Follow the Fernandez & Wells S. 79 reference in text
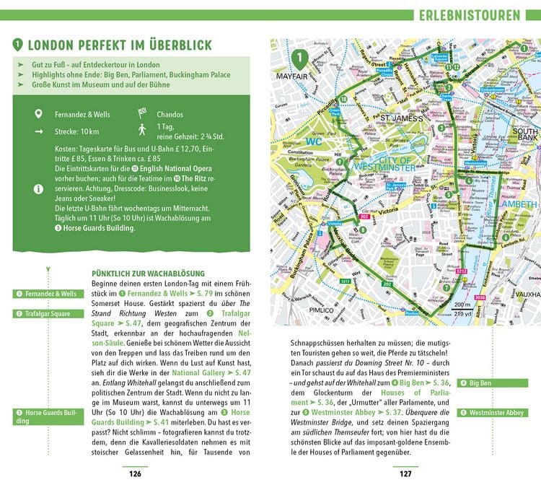This screenshot has height=485, width=541. tap(166, 294)
